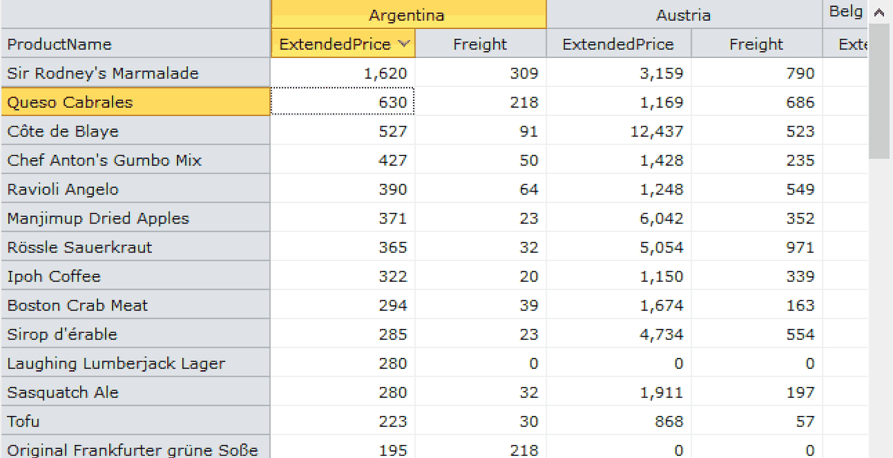893x458 pixels.
Task: Select cell with value 12,437
Action: pyautogui.click(x=618, y=131)
